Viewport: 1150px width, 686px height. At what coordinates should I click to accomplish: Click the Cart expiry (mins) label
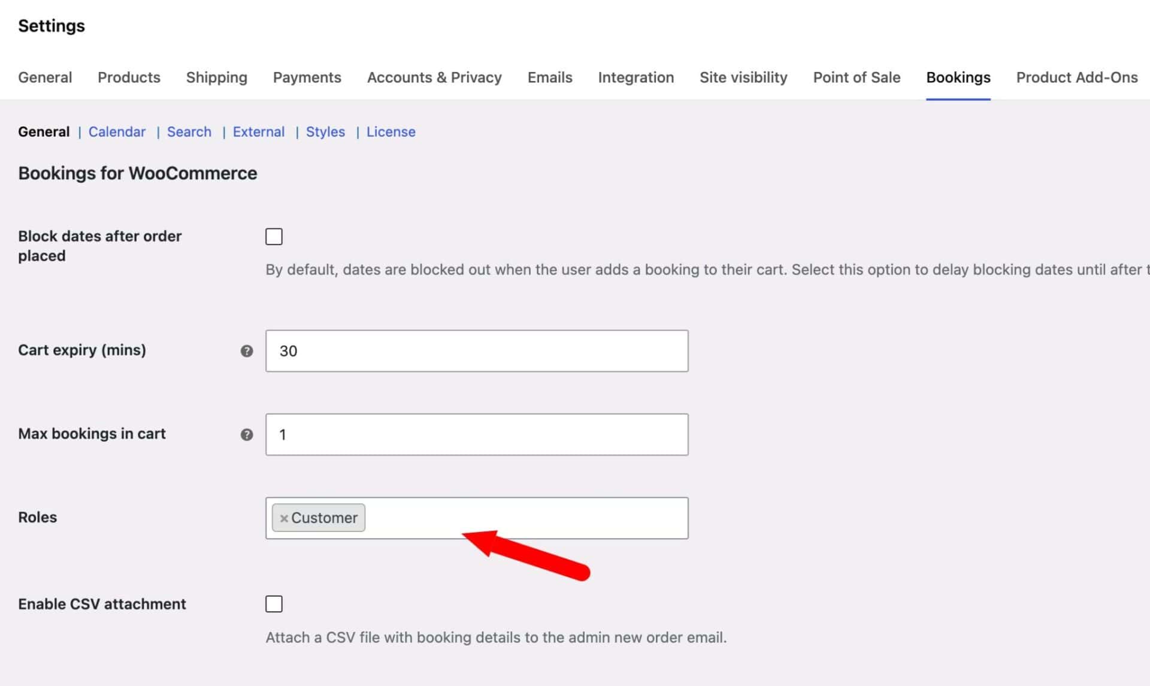82,350
